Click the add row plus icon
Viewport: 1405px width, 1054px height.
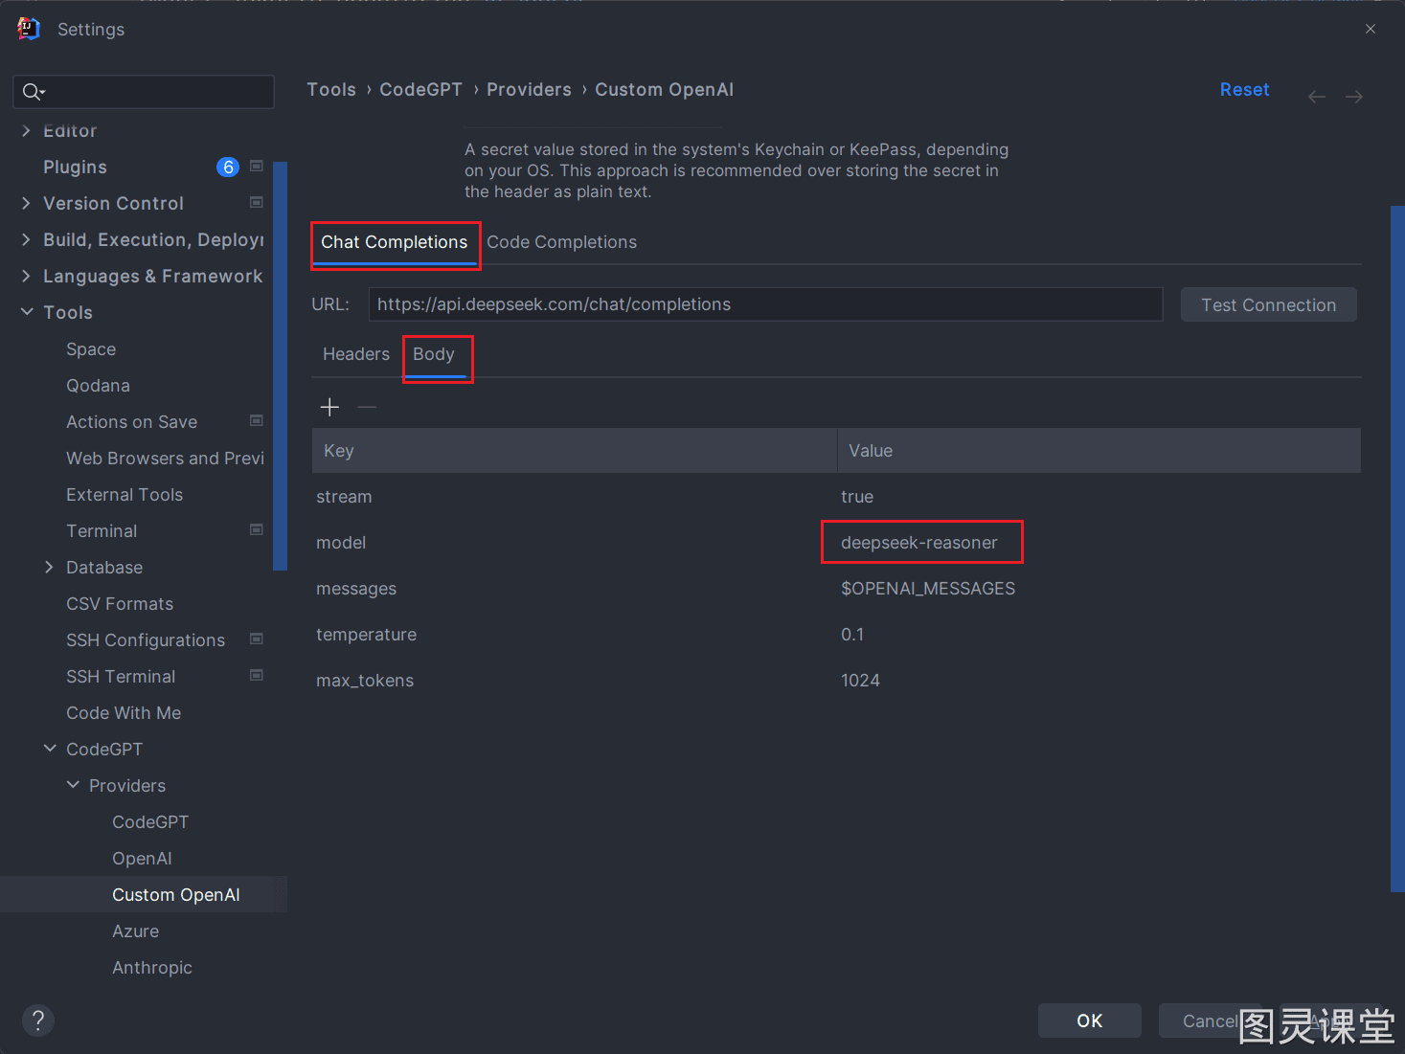coord(329,407)
